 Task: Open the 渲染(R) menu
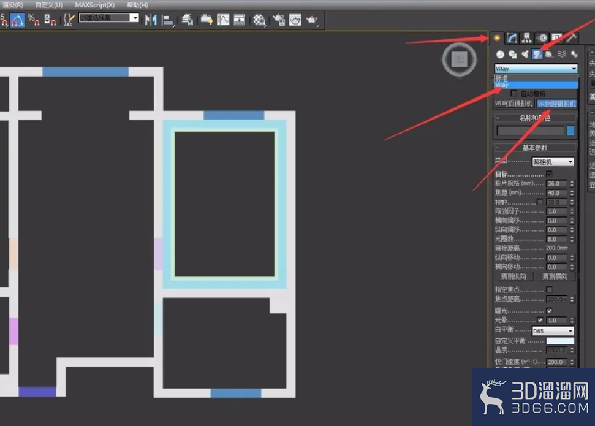point(12,5)
